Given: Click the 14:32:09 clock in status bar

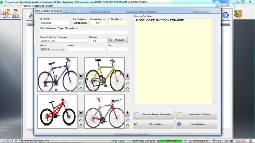Looking at the screenshot, I should [x=151, y=141].
